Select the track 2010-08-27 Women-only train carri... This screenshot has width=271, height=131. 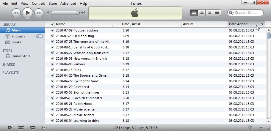(156, 53)
